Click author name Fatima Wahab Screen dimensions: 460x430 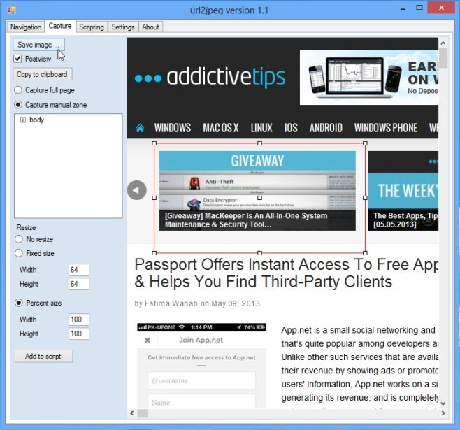[171, 303]
